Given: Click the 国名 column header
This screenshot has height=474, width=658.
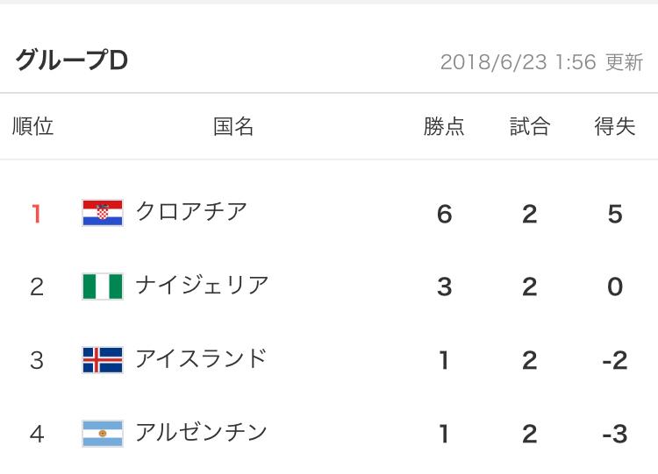Looking at the screenshot, I should click(x=233, y=126).
